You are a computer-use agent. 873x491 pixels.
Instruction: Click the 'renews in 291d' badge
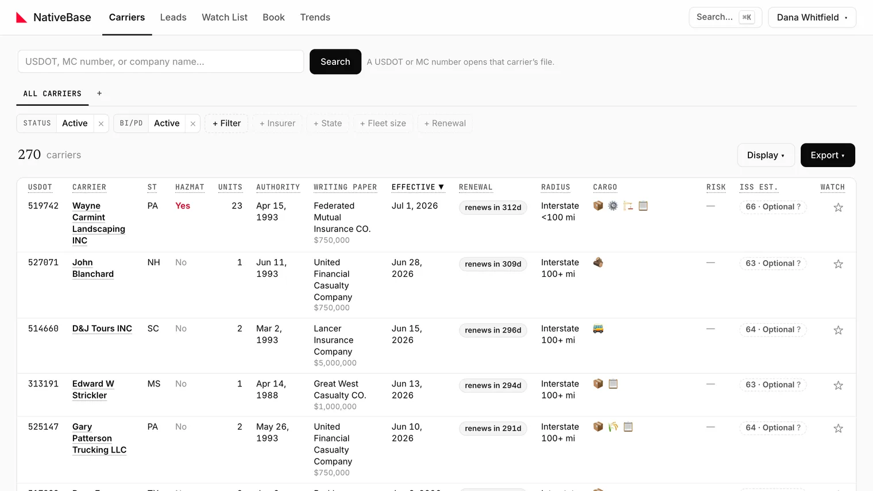[x=493, y=428]
